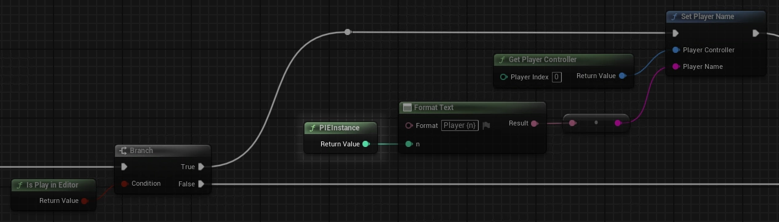Click function icon on Get Player Controller
Image resolution: width=779 pixels, height=222 pixels.
[502, 60]
